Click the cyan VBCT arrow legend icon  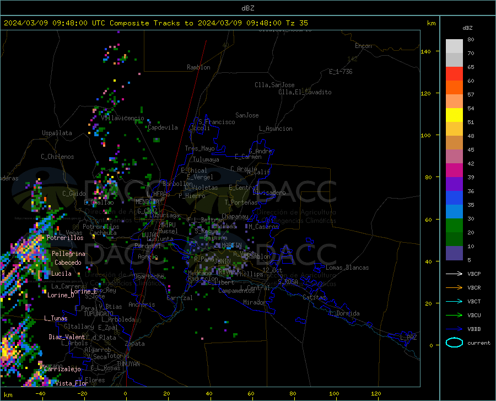pyautogui.click(x=454, y=301)
